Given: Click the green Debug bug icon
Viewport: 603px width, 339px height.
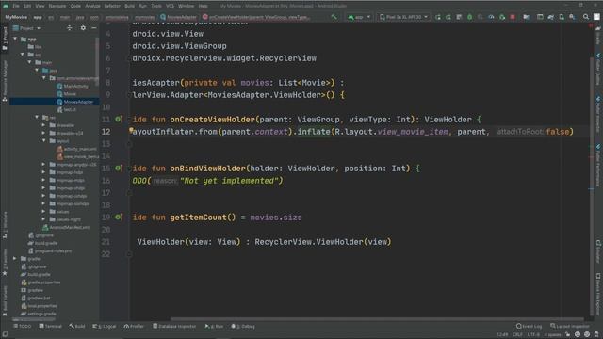Looking at the screenshot, I should pyautogui.click(x=469, y=17).
